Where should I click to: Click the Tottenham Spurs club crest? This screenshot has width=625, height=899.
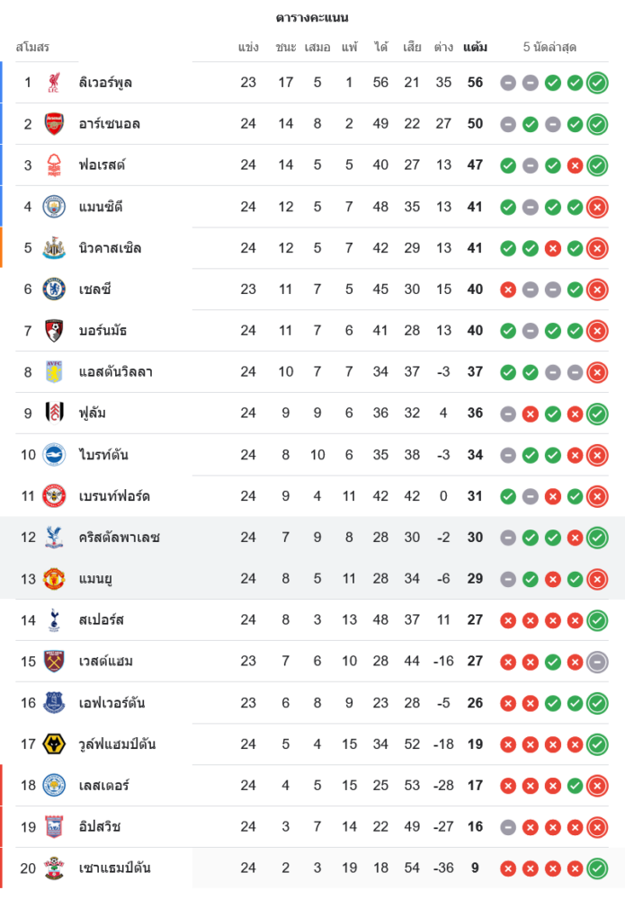click(54, 620)
